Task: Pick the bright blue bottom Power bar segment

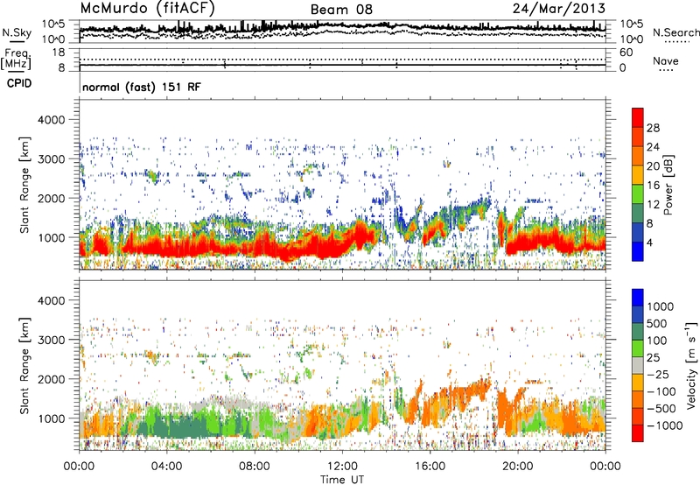Action: (x=638, y=251)
